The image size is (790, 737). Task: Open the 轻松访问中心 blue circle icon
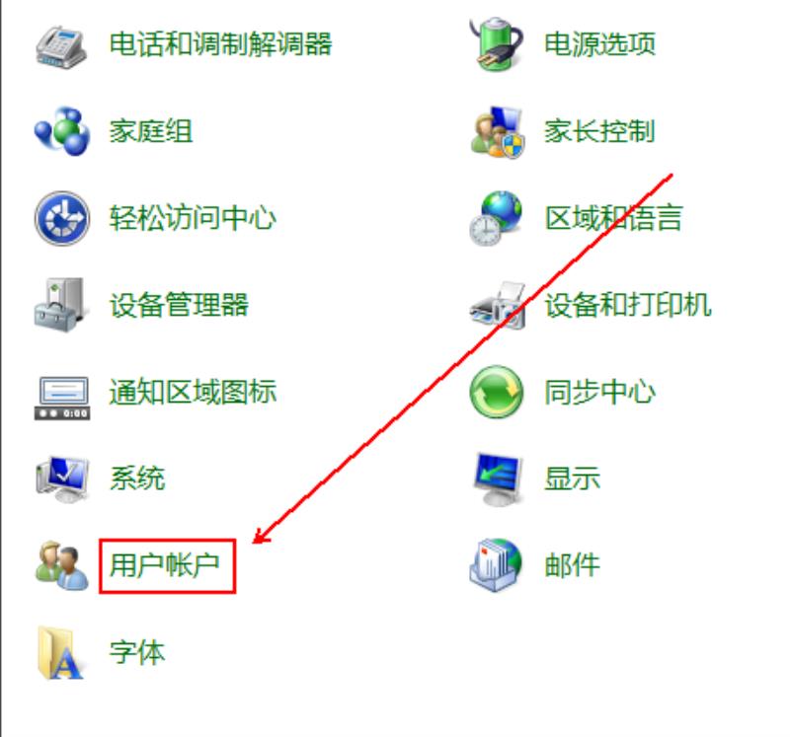pos(62,218)
